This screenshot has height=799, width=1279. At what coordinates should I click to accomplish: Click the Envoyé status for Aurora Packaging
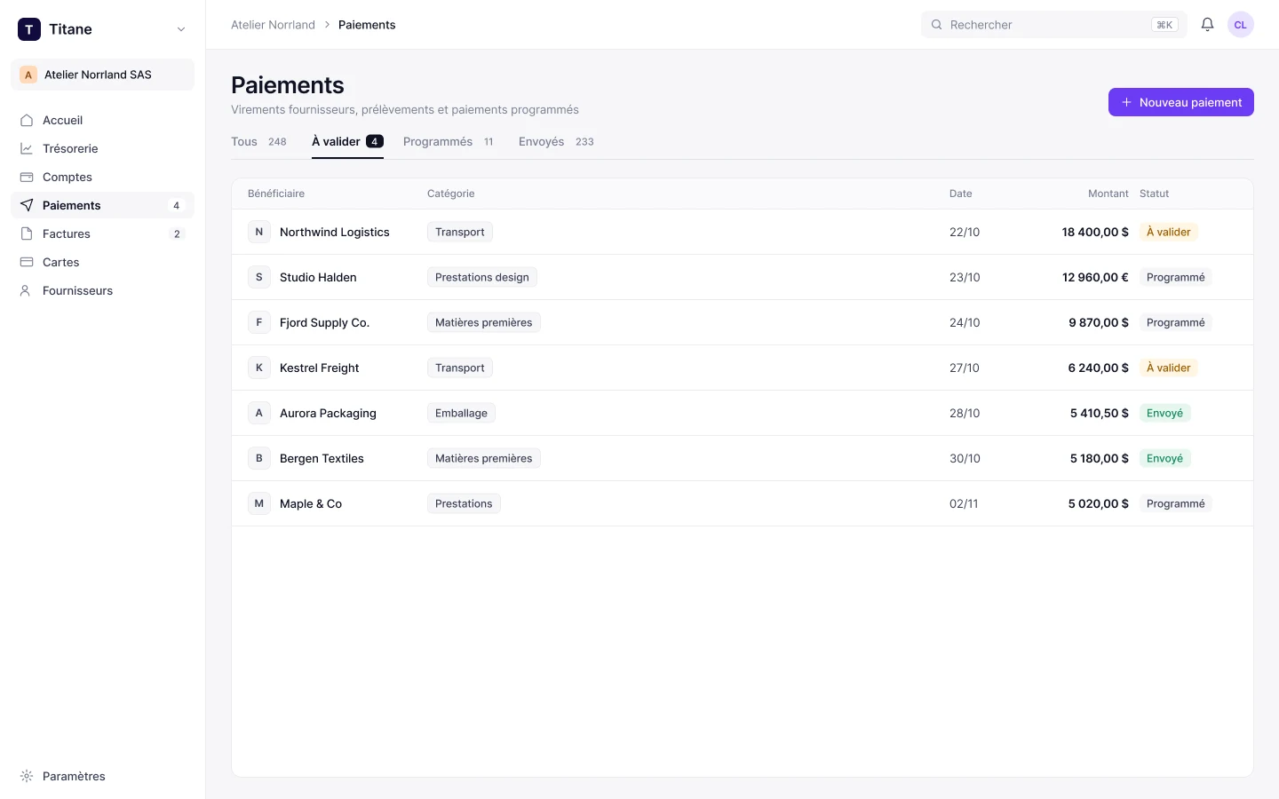click(x=1165, y=413)
